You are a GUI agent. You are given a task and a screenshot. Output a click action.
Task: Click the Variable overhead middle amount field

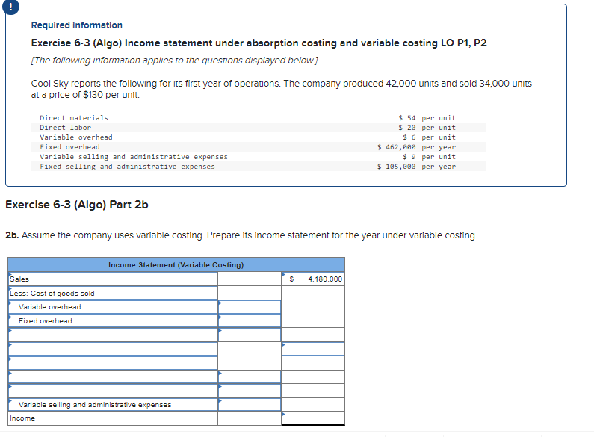[250, 307]
